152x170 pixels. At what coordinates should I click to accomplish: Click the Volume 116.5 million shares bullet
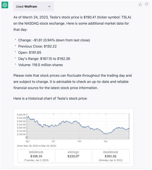tap(40, 65)
